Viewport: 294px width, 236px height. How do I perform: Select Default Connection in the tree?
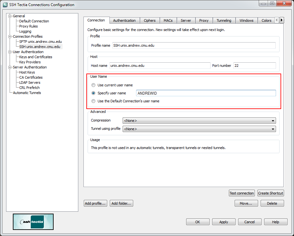pos(34,21)
